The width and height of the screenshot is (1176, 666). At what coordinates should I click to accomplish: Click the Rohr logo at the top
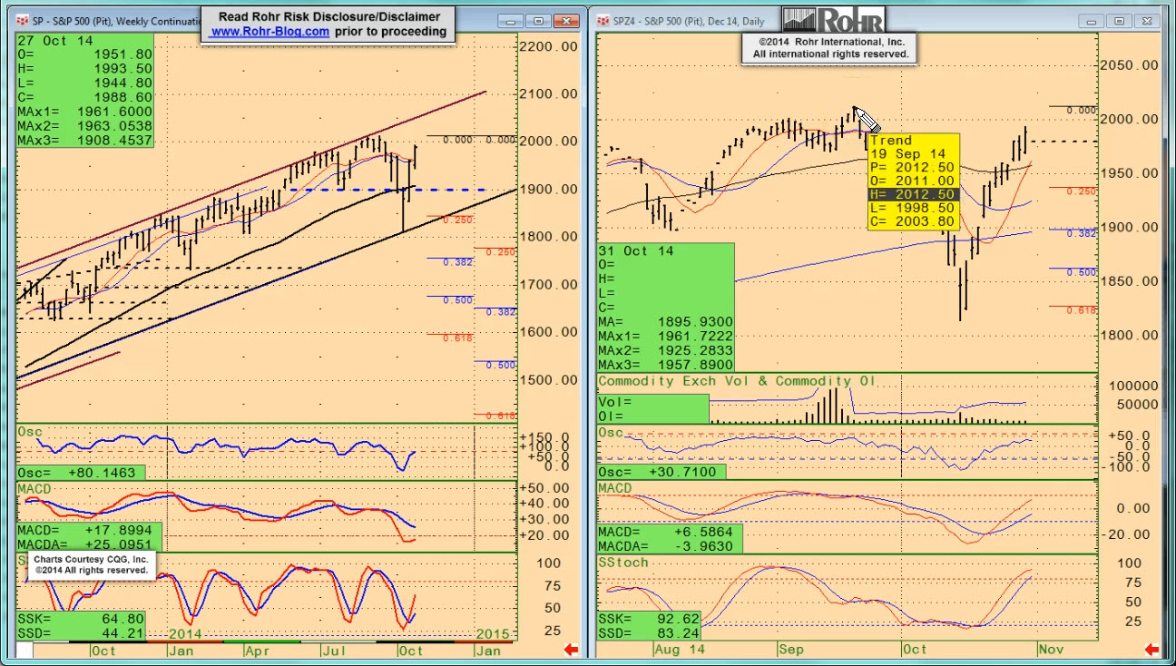click(x=832, y=20)
